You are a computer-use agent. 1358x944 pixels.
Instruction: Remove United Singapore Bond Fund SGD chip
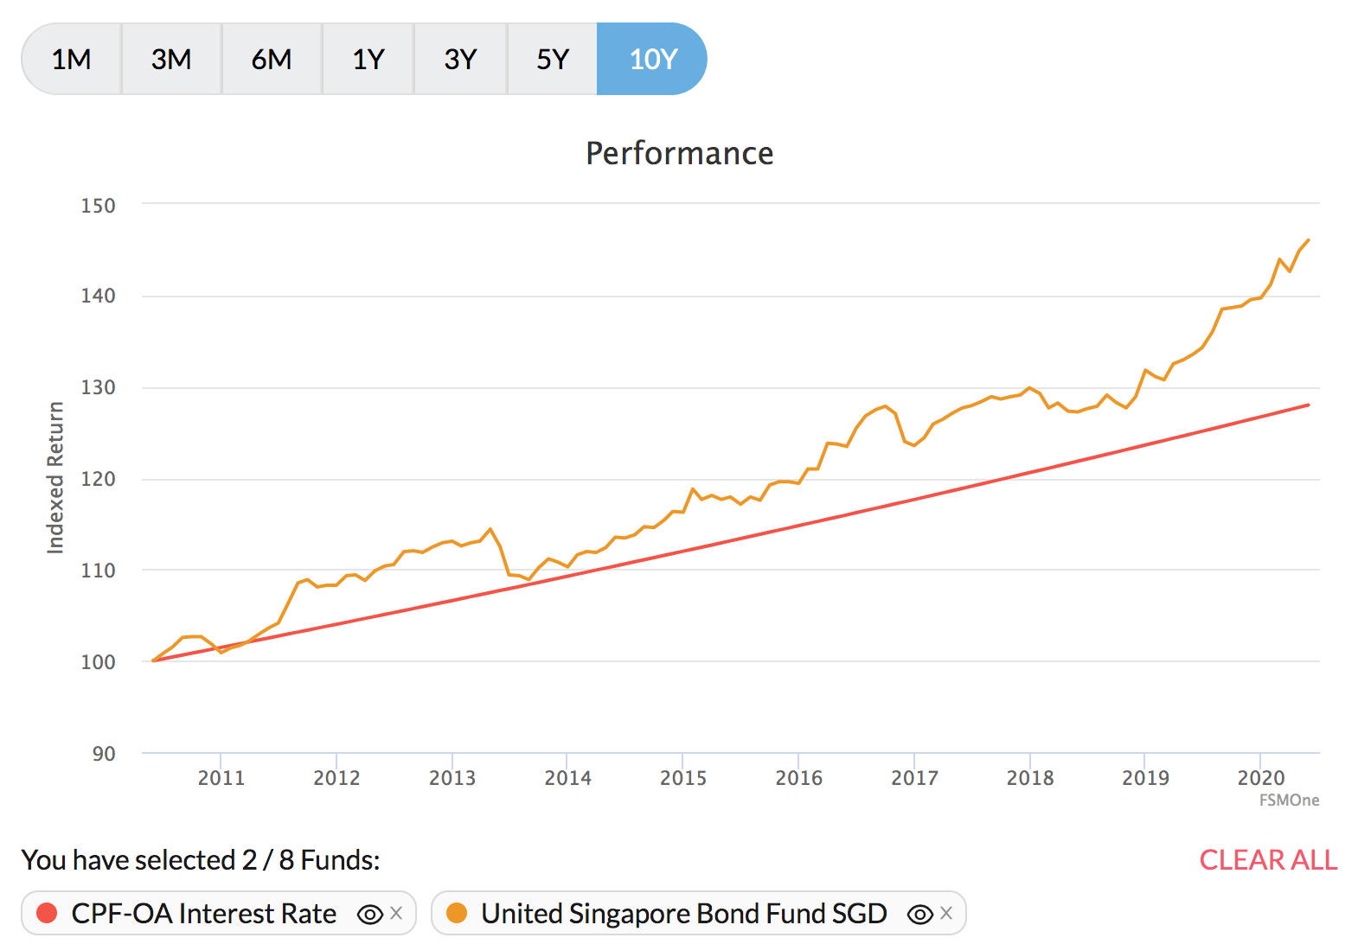946,913
